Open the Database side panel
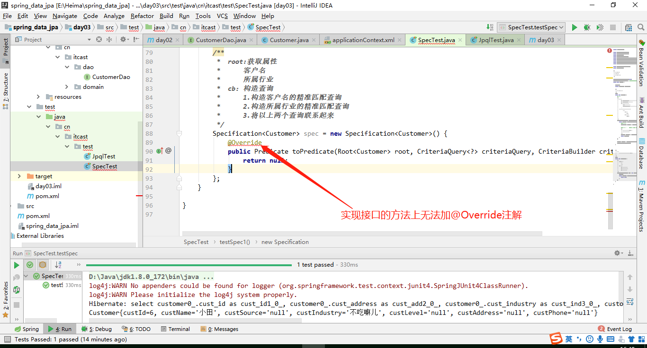Screen dimensions: 647x348 point(642,153)
